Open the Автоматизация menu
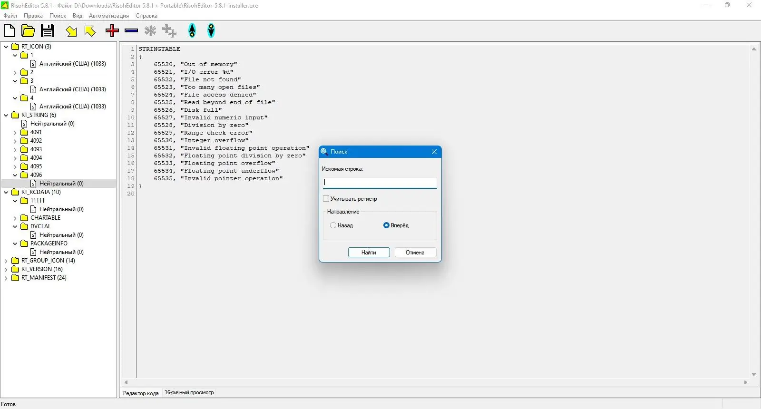761x409 pixels. pyautogui.click(x=109, y=16)
